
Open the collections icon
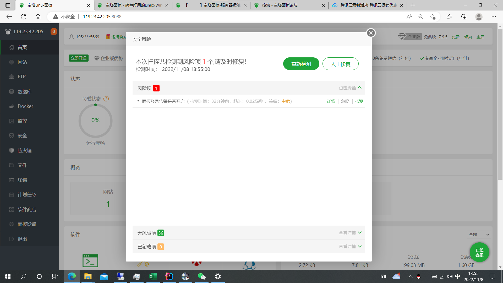tap(464, 17)
